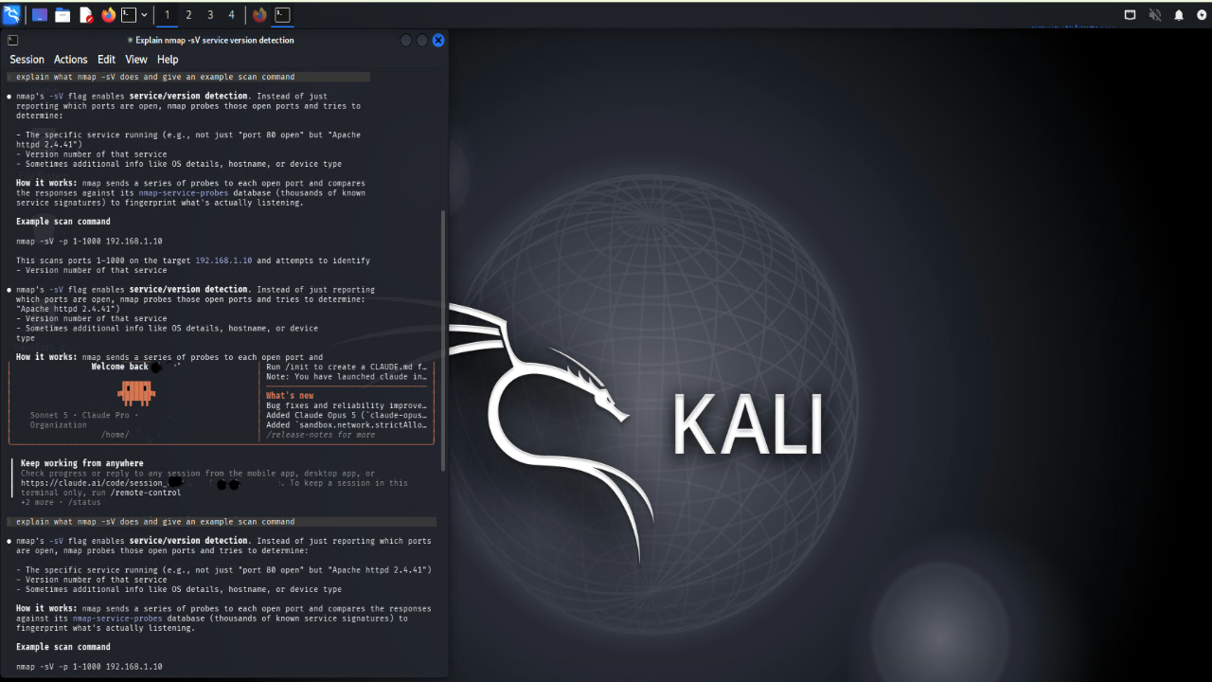Click the 'Organization' label
Viewport: 1212px width, 682px height.
point(59,425)
